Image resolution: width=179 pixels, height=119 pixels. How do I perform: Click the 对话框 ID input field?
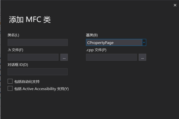pyautogui.click(x=38, y=72)
